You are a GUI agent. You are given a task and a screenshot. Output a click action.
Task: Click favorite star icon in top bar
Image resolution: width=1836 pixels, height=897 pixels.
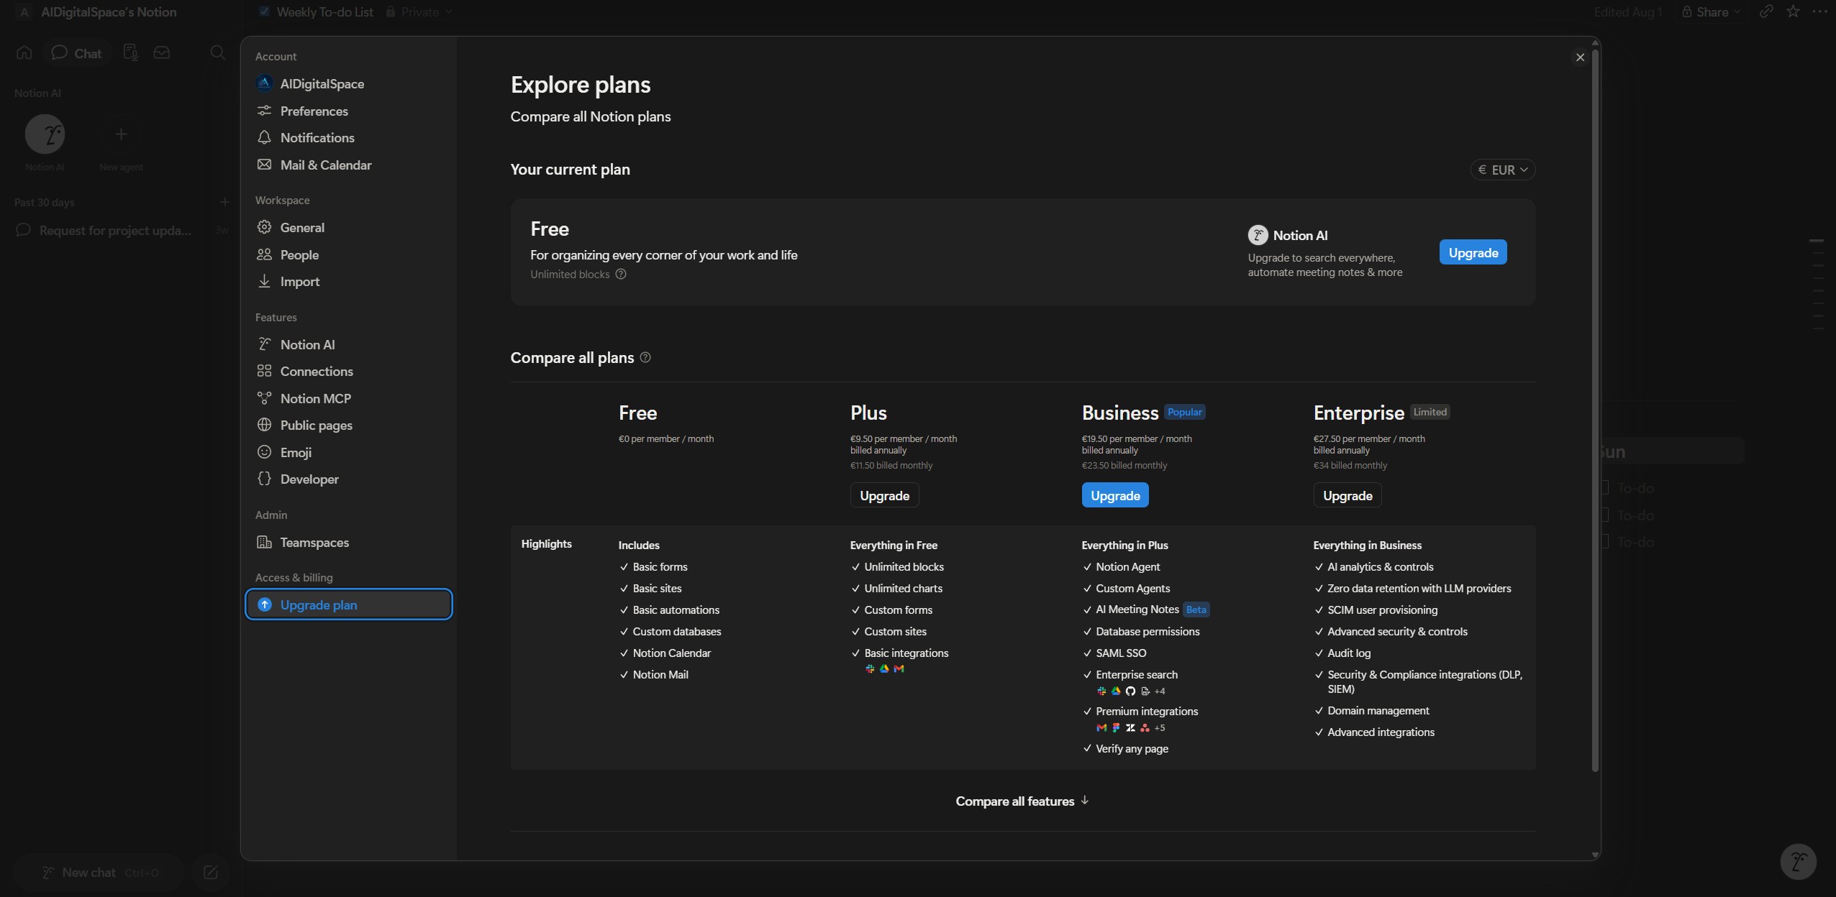click(x=1793, y=11)
